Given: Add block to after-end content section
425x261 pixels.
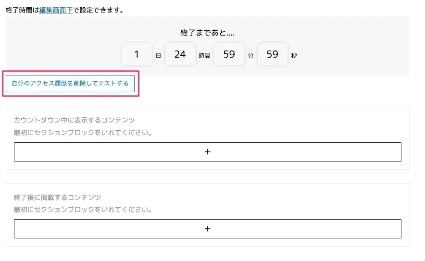Looking at the screenshot, I should point(207,229).
